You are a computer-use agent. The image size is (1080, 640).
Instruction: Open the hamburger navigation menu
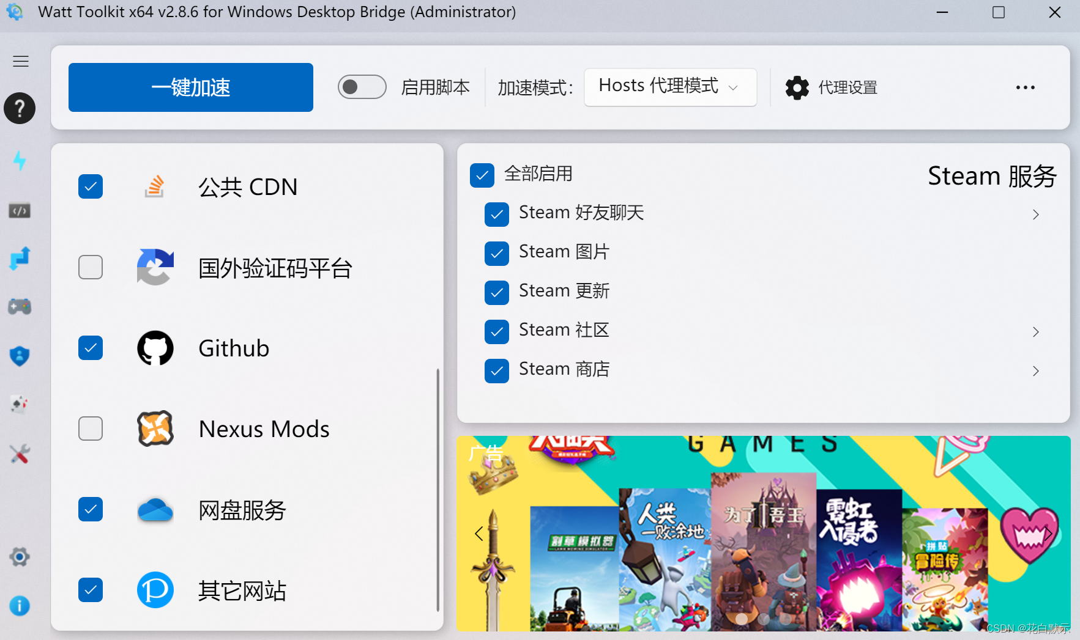tap(21, 61)
